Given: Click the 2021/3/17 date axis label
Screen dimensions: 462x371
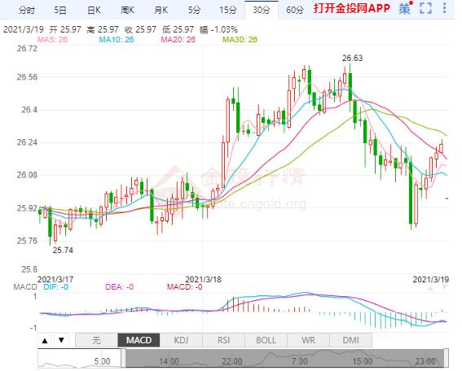Looking at the screenshot, I should pos(55,279).
